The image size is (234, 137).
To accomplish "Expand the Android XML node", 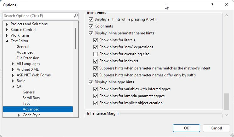I will click(x=13, y=70).
